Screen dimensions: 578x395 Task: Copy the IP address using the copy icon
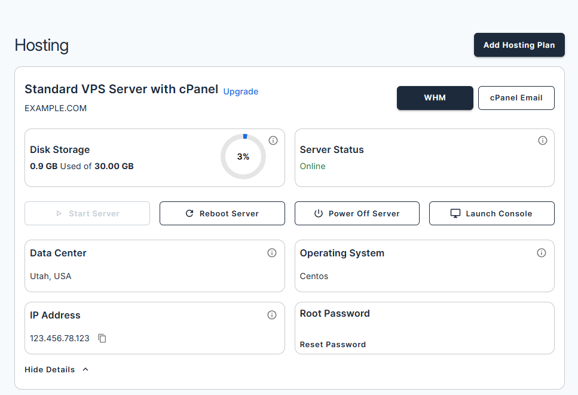pos(102,338)
